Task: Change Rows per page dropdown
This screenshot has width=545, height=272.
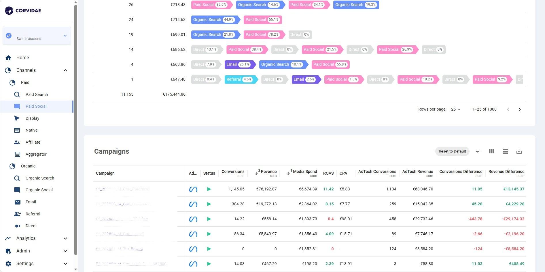Action: [456, 109]
